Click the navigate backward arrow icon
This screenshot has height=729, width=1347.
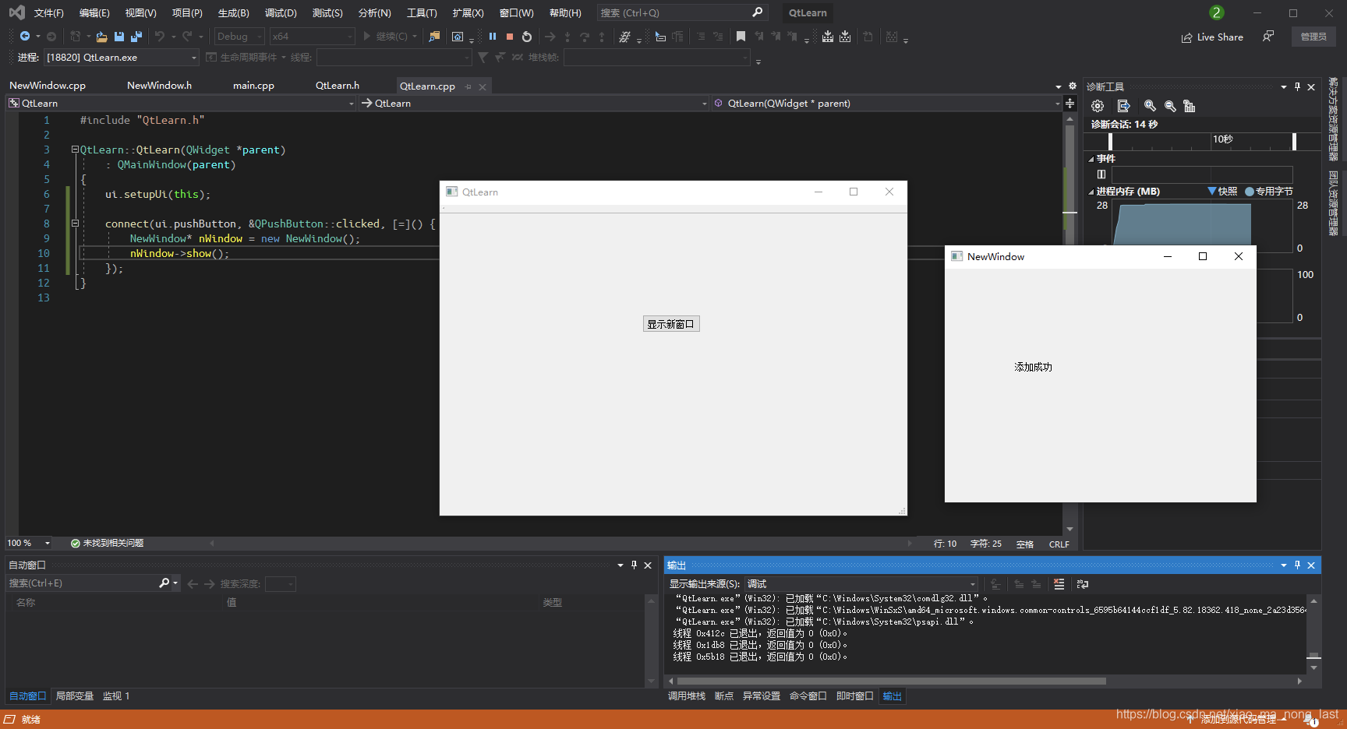click(25, 37)
